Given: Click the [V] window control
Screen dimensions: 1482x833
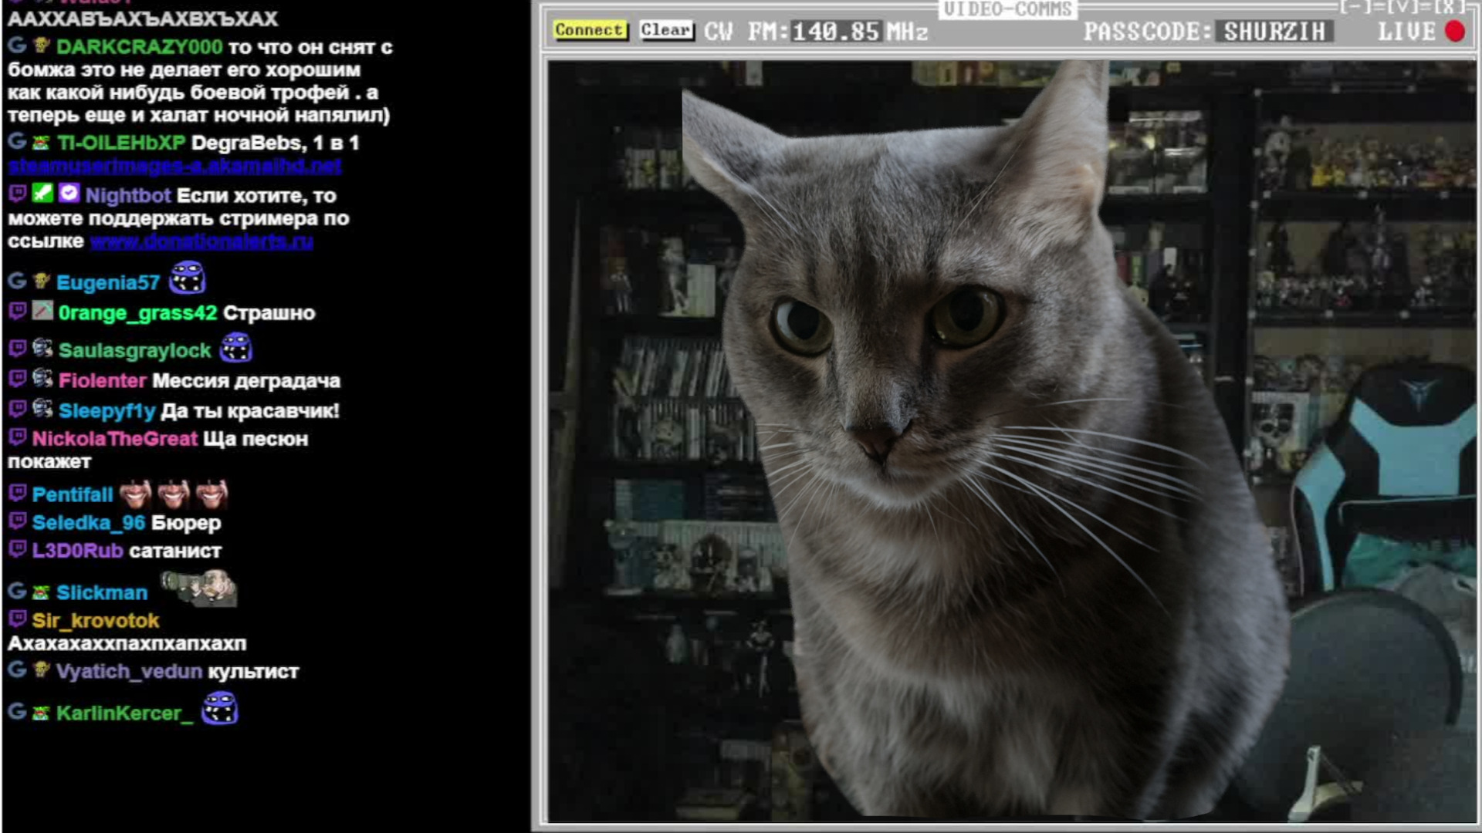Looking at the screenshot, I should (x=1404, y=7).
